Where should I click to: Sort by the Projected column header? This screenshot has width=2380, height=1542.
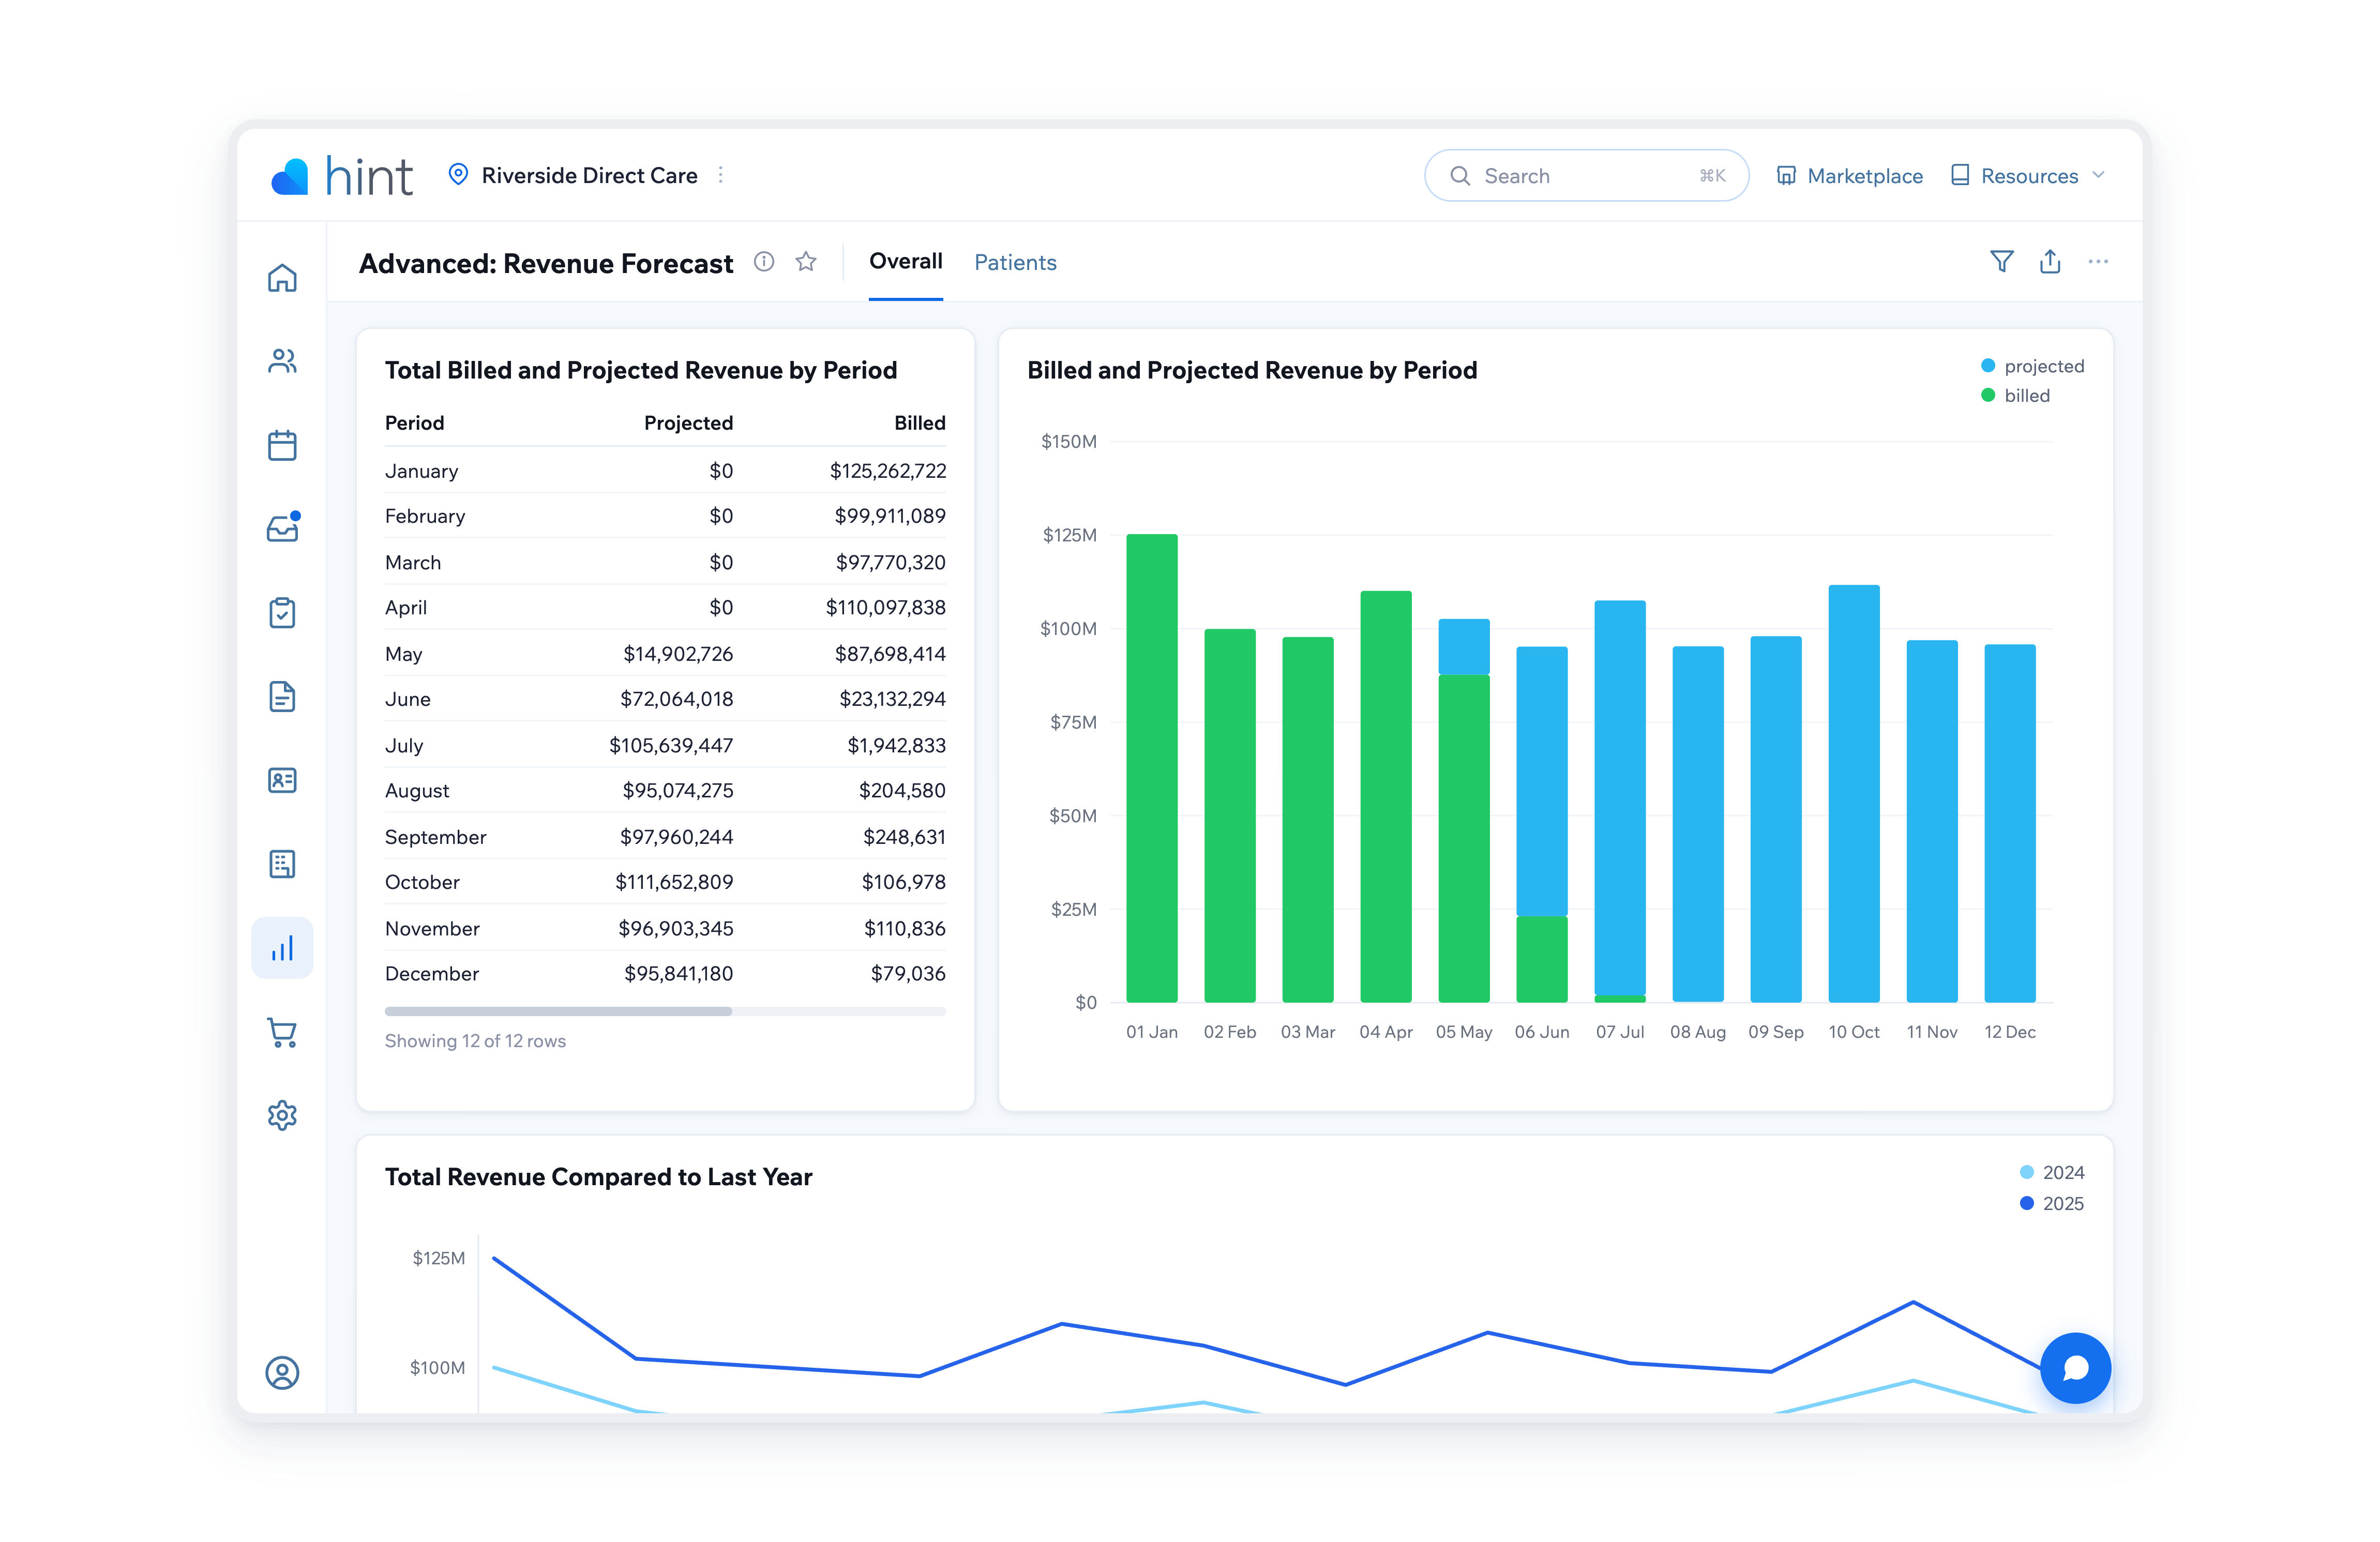pyautogui.click(x=688, y=423)
